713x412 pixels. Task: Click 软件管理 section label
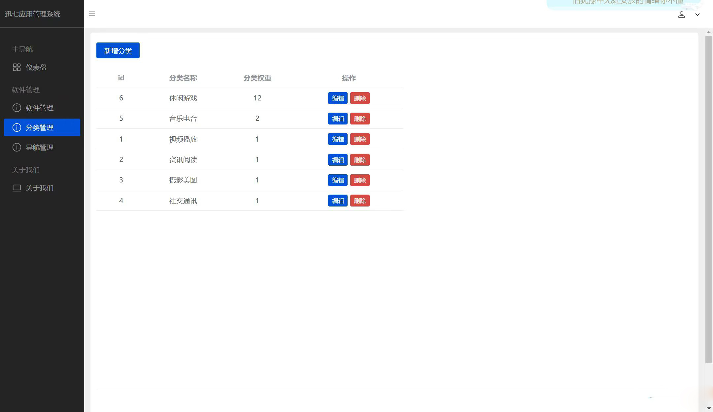[x=25, y=90]
